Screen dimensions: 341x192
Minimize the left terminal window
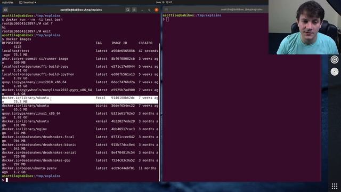[142, 10]
